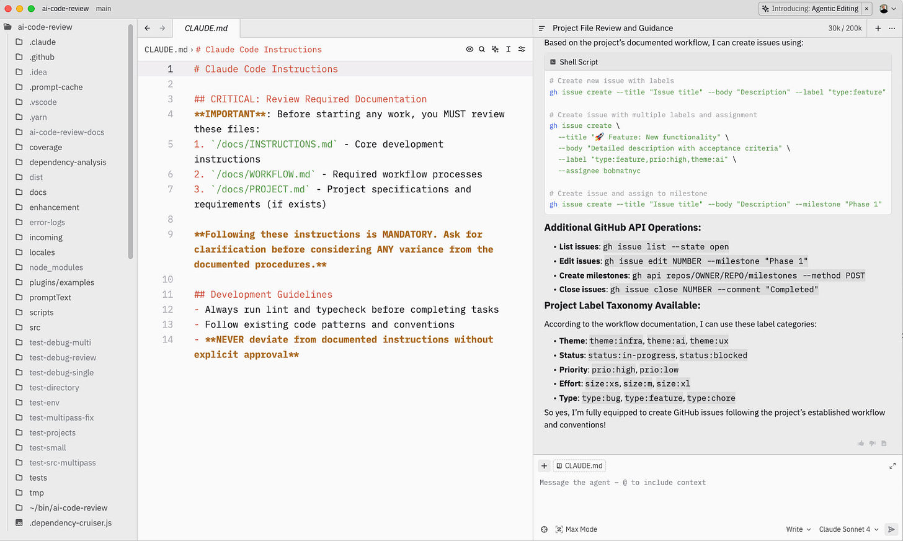Select the CLAUDE.md editor tab
The image size is (903, 541).
(x=207, y=28)
